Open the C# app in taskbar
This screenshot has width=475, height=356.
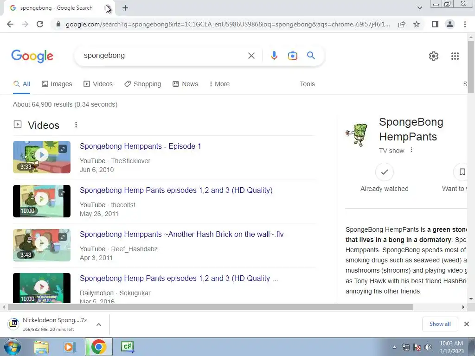point(127,347)
